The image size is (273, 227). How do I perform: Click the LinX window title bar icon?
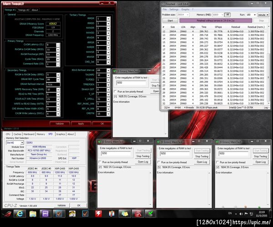pyautogui.click(x=163, y=4)
